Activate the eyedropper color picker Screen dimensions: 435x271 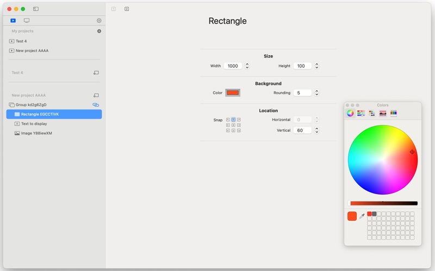(x=362, y=216)
